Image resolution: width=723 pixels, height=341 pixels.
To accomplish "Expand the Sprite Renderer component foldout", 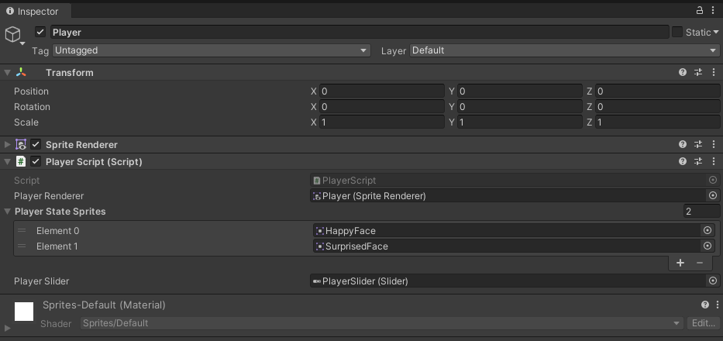I will coord(7,144).
